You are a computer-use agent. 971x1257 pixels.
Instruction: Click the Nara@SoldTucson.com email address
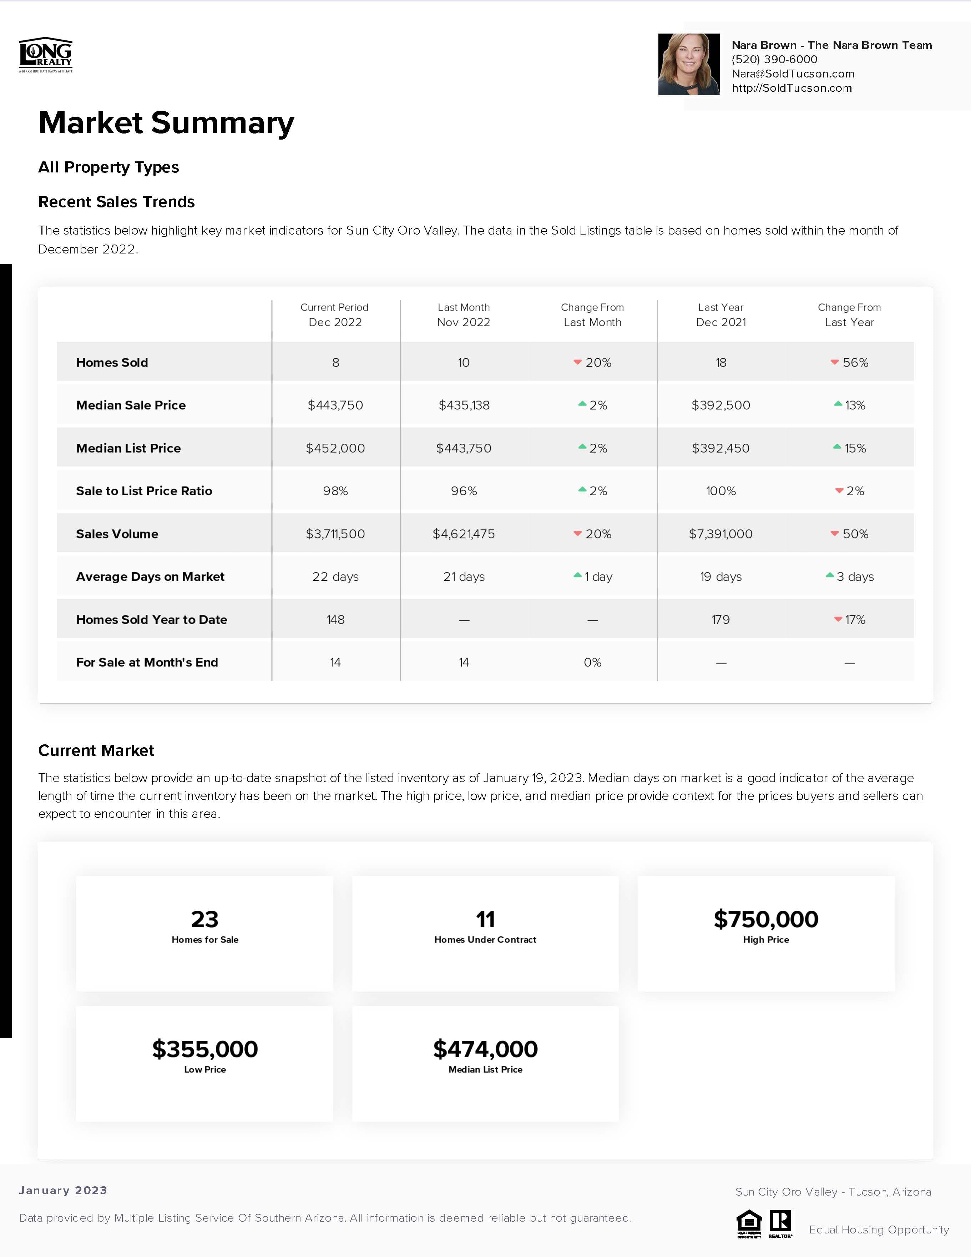pyautogui.click(x=793, y=74)
